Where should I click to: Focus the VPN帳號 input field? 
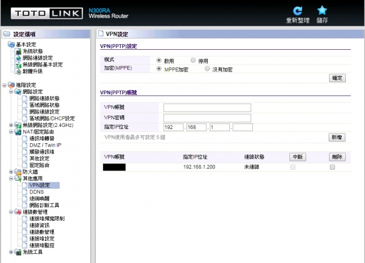click(207, 108)
